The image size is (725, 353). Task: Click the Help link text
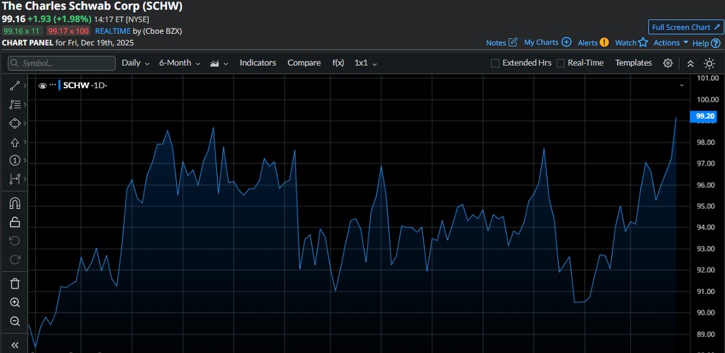click(x=700, y=43)
